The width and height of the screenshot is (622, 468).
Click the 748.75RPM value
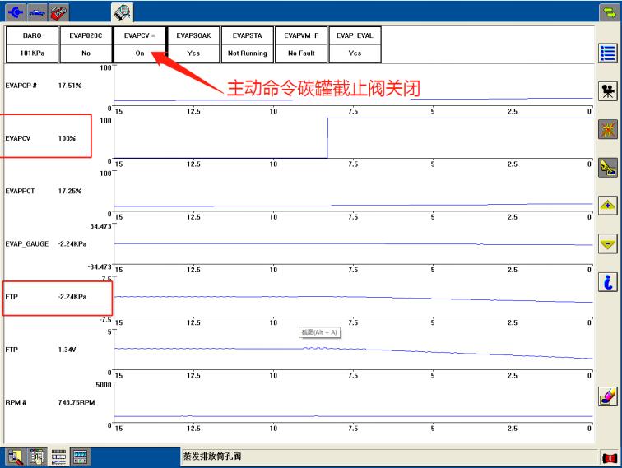click(x=77, y=402)
